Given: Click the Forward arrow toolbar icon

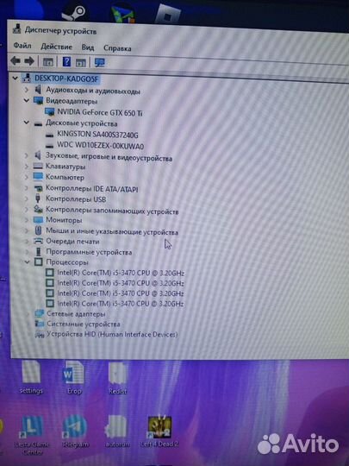Looking at the screenshot, I should pos(29,61).
